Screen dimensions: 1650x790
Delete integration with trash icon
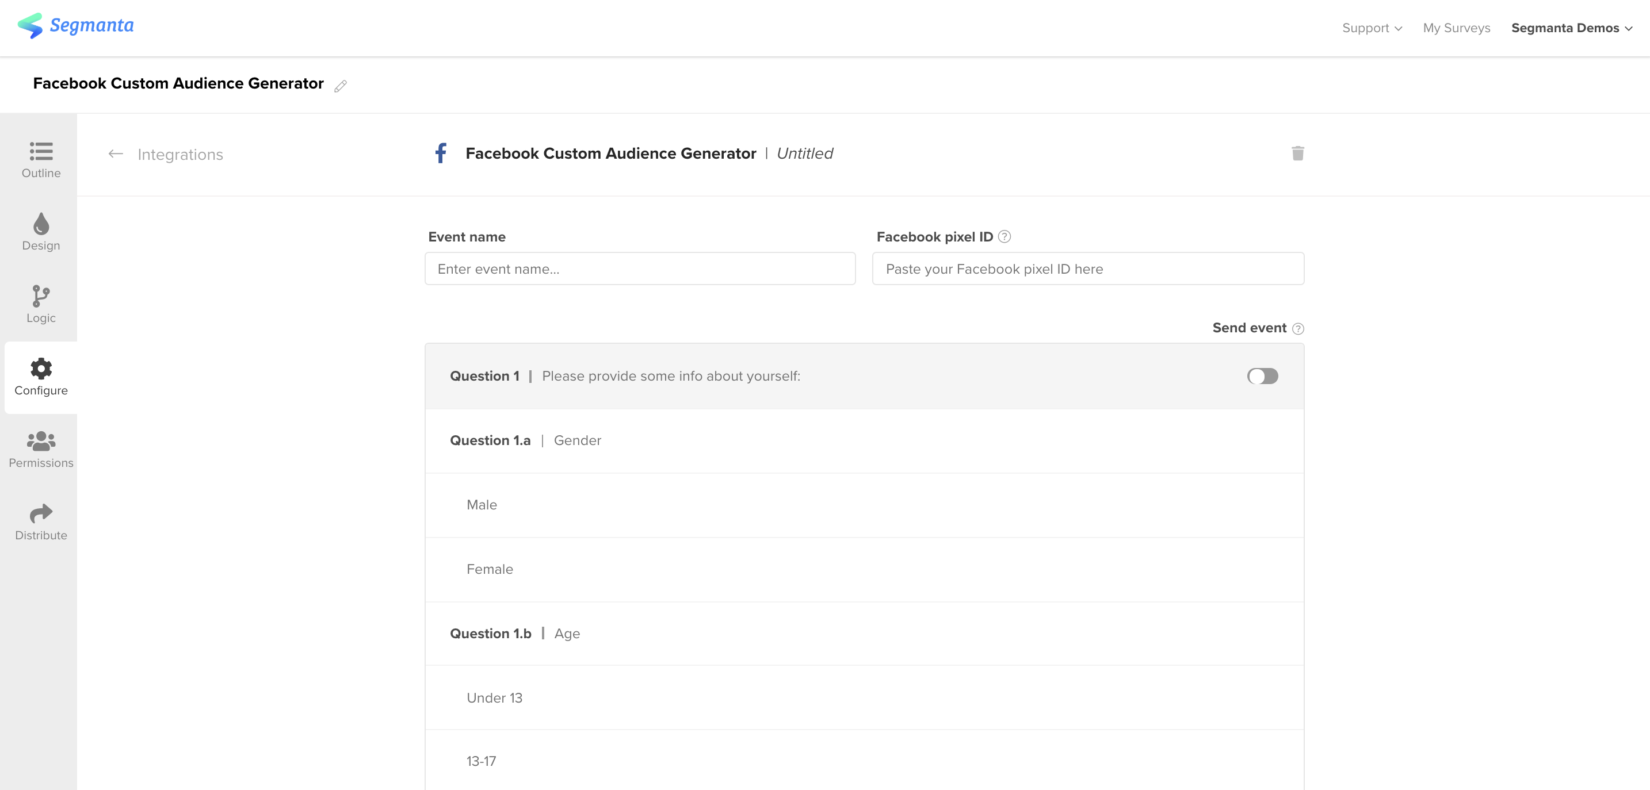tap(1298, 153)
